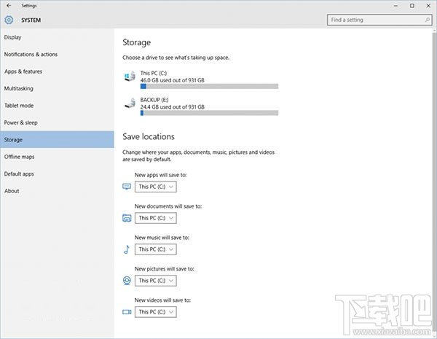This screenshot has width=437, height=339.
Task: Click the new apps monitor icon
Action: (x=127, y=187)
